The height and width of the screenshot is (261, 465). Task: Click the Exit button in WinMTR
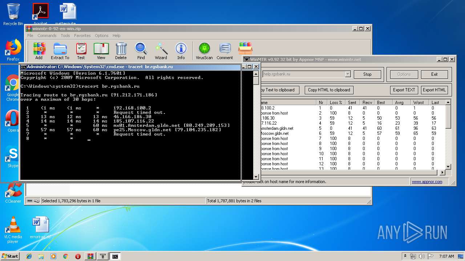click(434, 74)
